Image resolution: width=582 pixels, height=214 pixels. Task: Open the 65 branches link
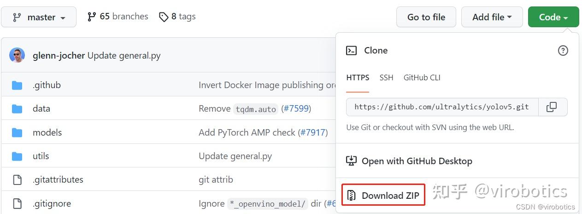pos(118,17)
